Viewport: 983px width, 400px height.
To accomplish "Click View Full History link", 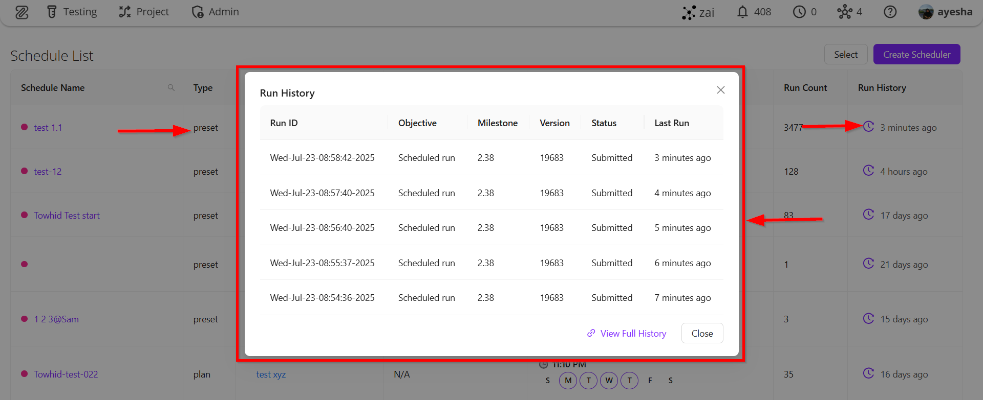I will click(627, 334).
